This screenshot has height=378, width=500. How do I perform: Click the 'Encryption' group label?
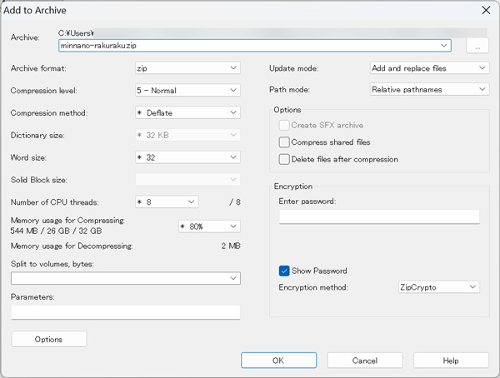click(x=293, y=187)
